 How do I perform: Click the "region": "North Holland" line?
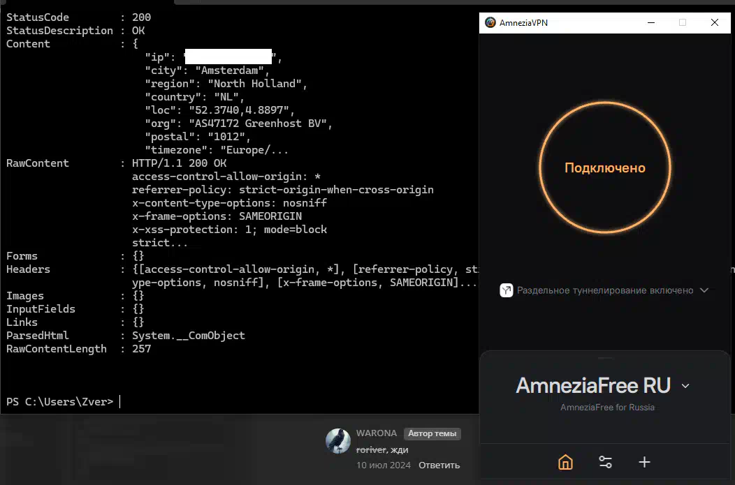(226, 83)
